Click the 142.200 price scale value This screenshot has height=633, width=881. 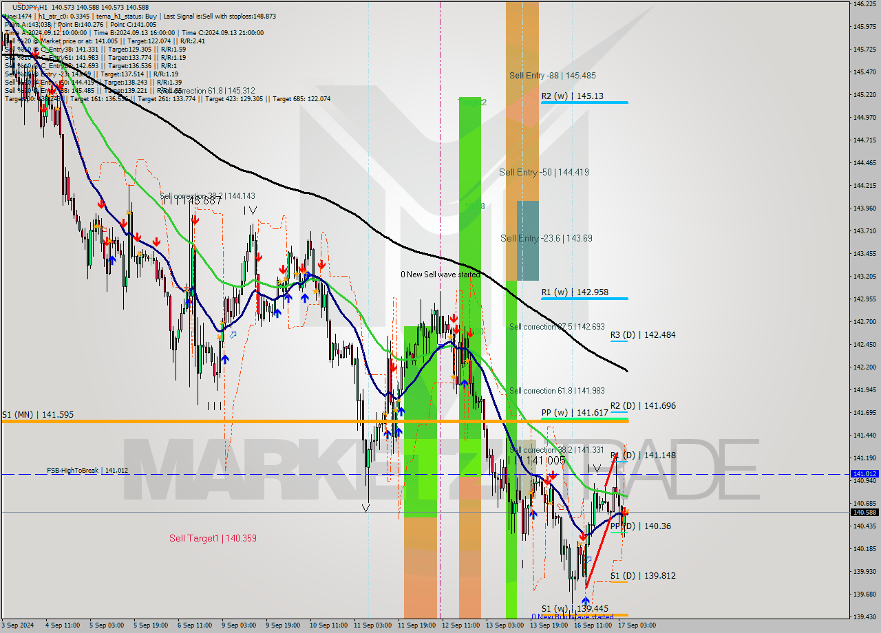click(864, 367)
